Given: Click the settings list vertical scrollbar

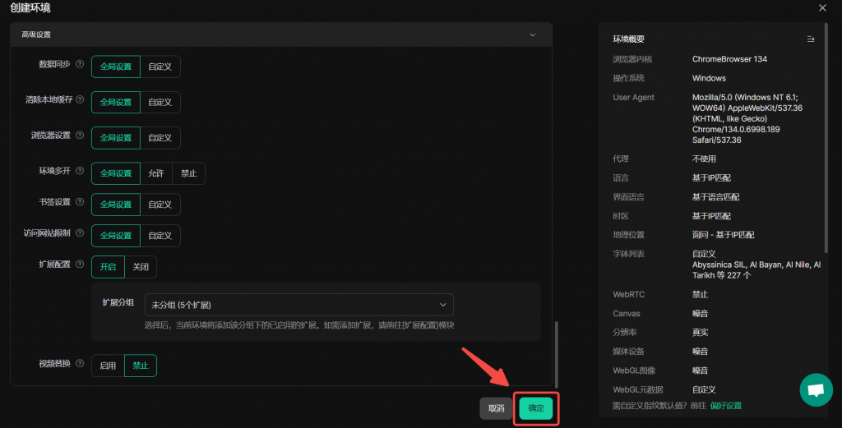Looking at the screenshot, I should click(557, 353).
